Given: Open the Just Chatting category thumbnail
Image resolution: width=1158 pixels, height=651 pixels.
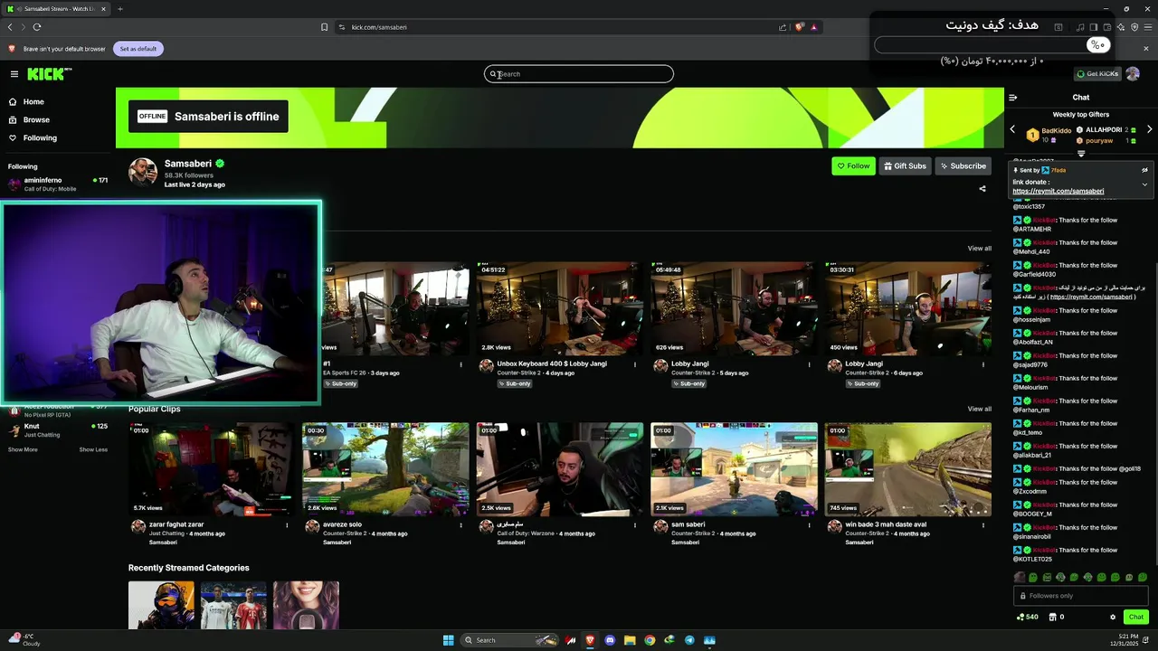Looking at the screenshot, I should point(306,605).
